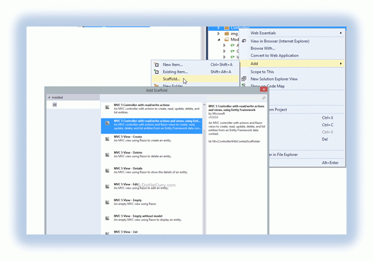
Task: Click icon of MVC 5 View - Delete
Action: [107, 155]
